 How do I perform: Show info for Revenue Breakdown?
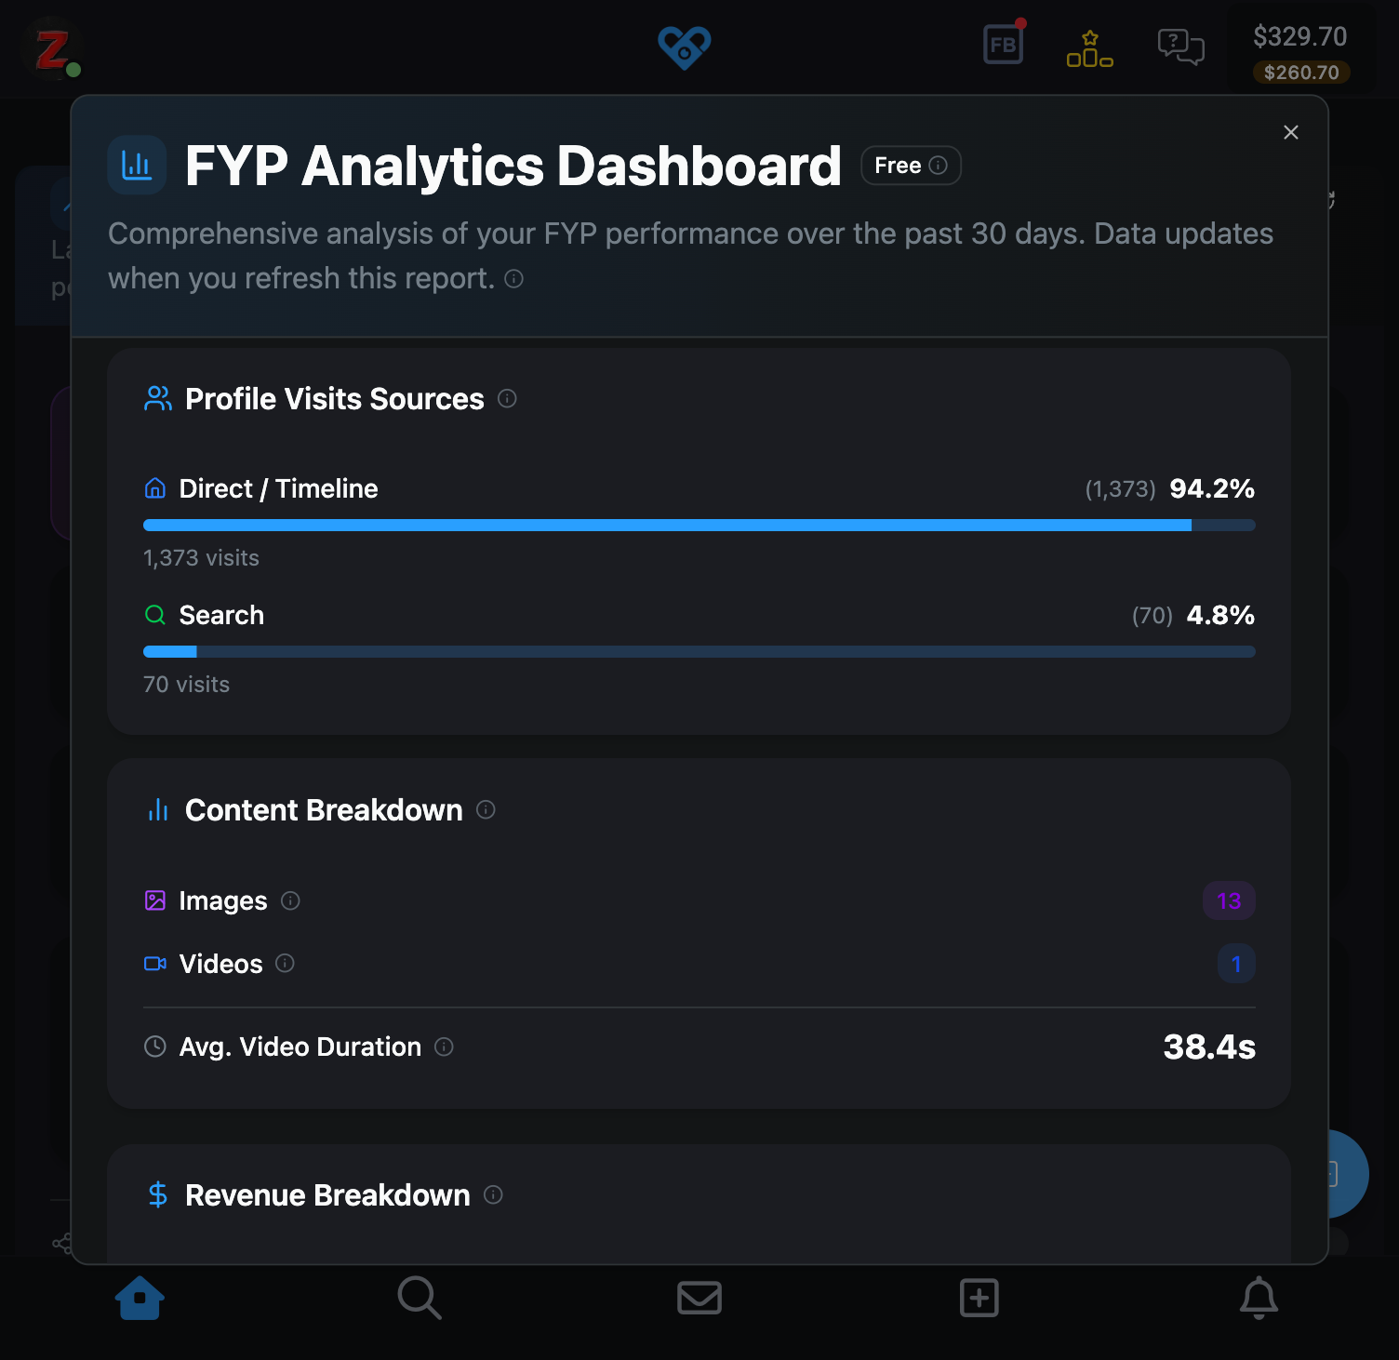[494, 1194]
